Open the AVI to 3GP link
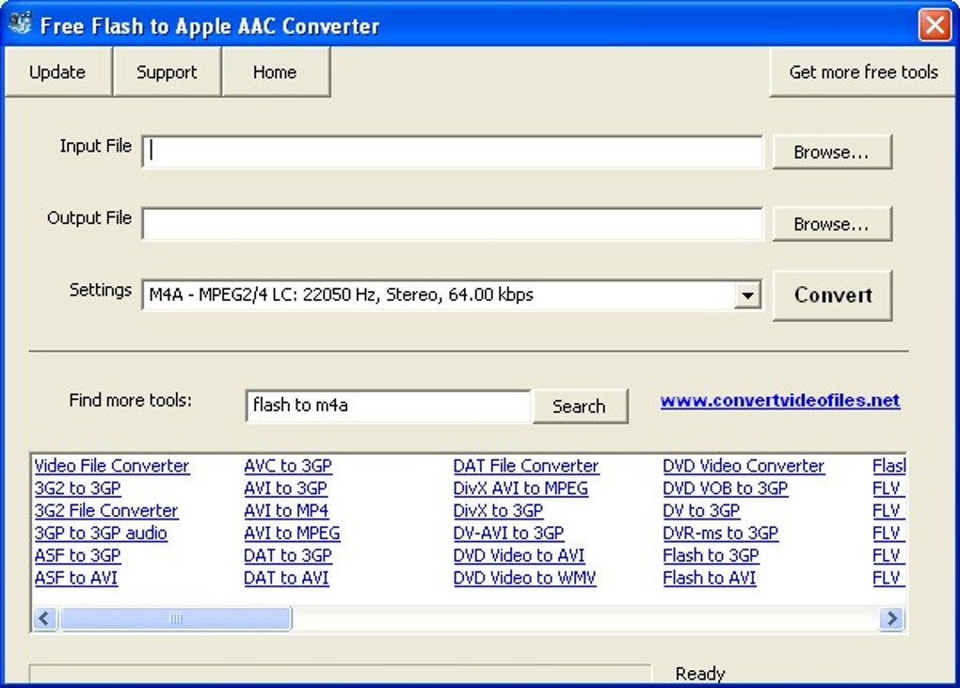Image resolution: width=960 pixels, height=688 pixels. click(285, 488)
